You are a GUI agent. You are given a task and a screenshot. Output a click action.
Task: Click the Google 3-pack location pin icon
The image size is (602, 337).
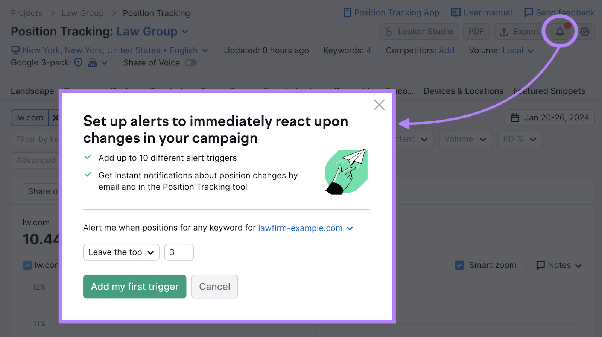tap(78, 63)
